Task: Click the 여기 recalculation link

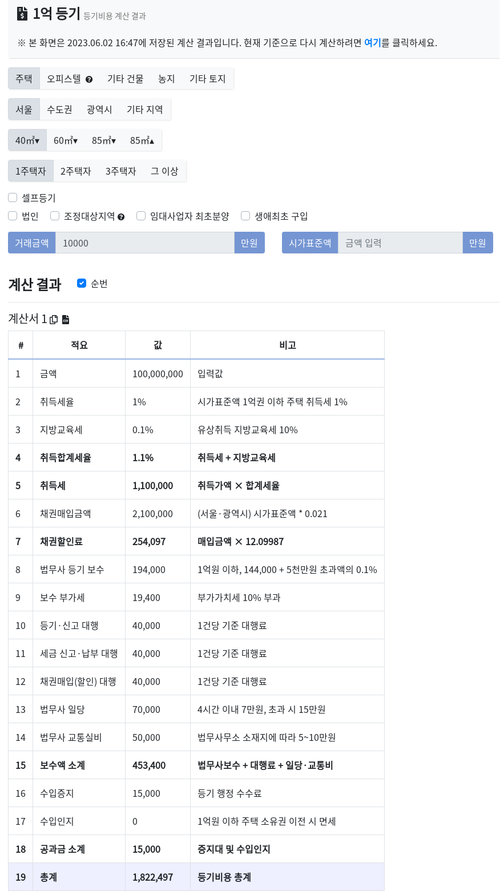Action: pos(373,43)
